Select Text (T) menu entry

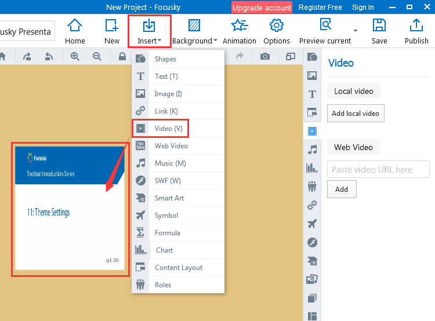pos(178,76)
